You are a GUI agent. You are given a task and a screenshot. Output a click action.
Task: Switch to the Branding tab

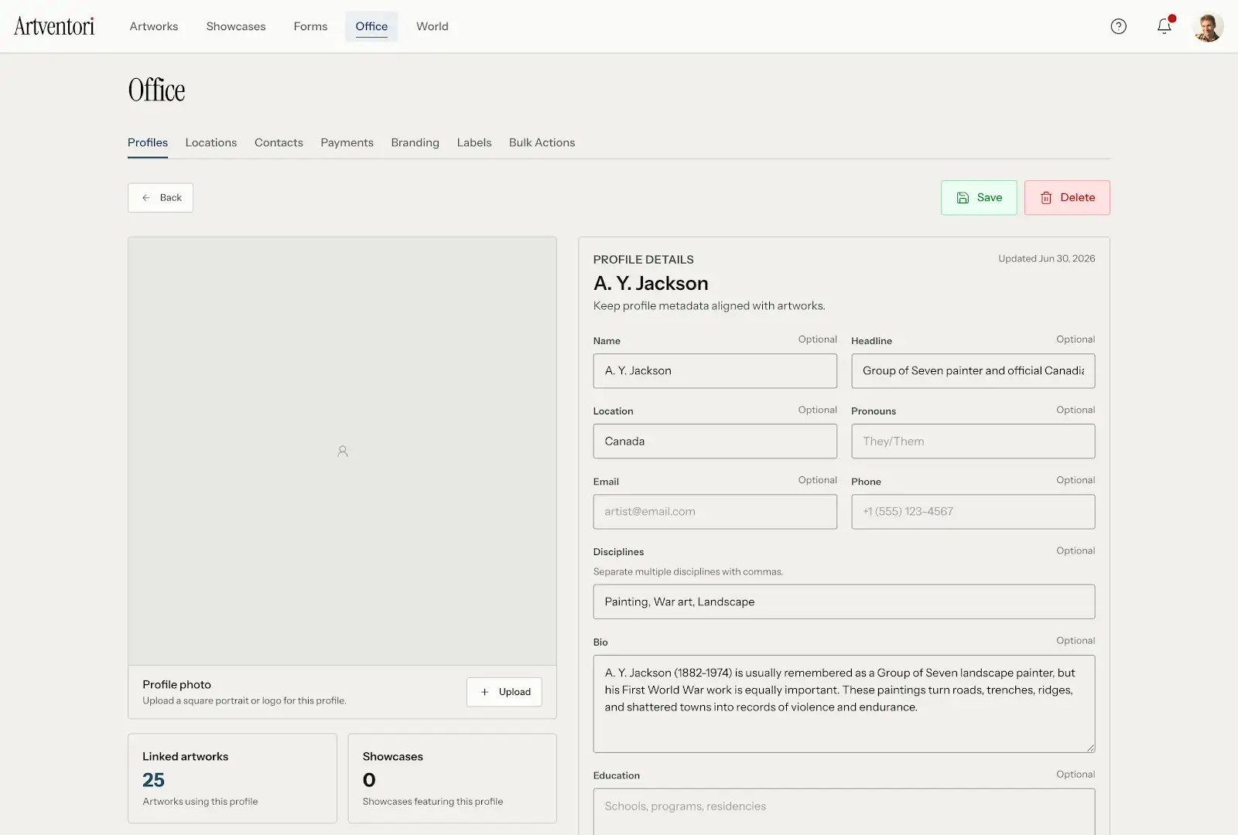[x=415, y=143]
